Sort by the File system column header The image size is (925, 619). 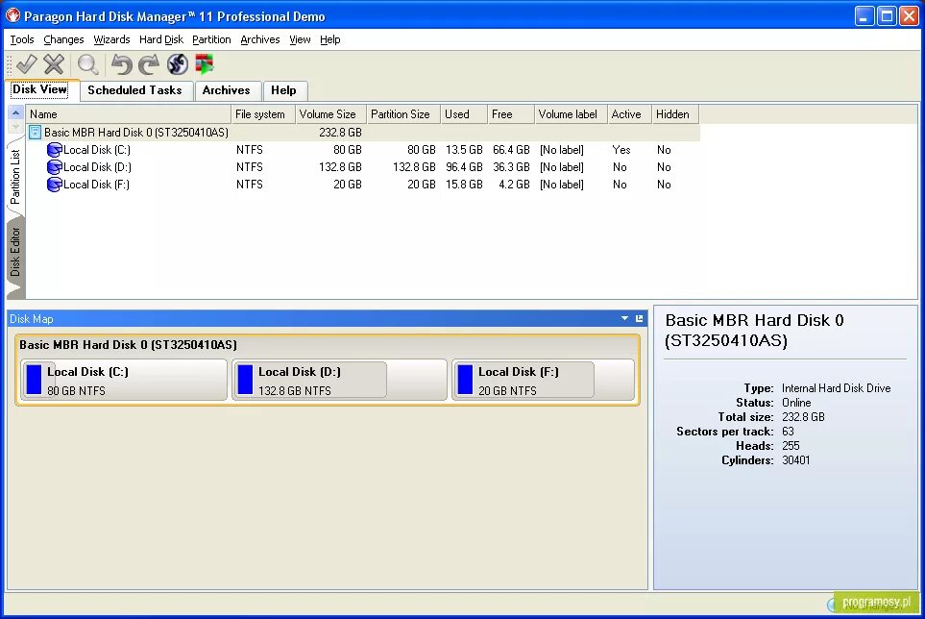click(x=263, y=114)
